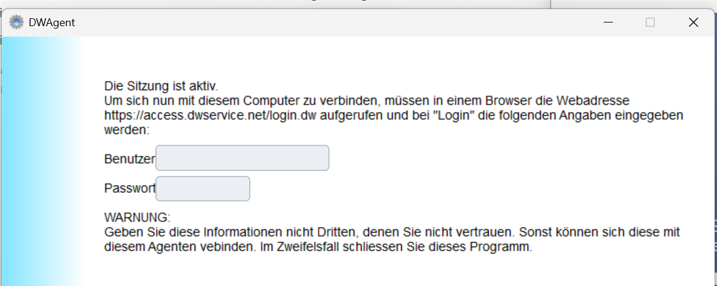Viewport: 717px width, 286px height.
Task: Click the access.dwservice.net/login.dw web address text
Action: coord(210,115)
